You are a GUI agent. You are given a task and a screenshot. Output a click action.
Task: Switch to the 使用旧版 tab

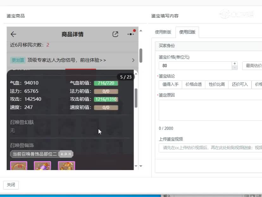coord(187,32)
